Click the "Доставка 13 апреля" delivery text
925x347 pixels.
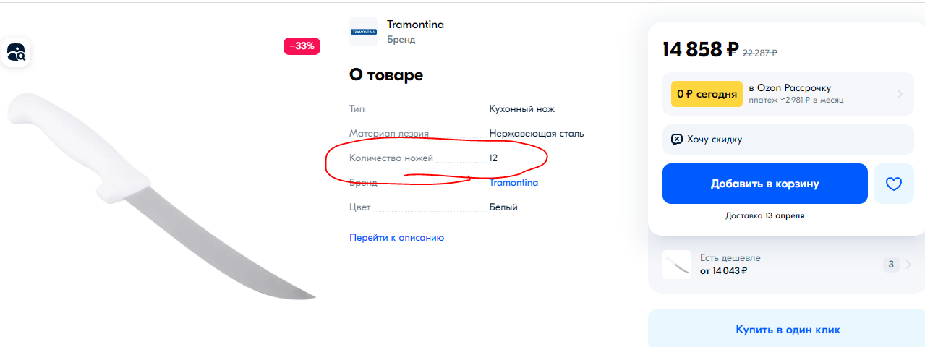[764, 215]
